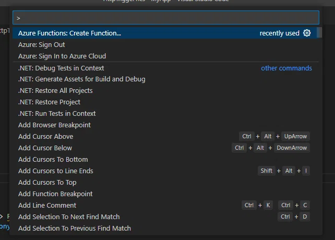Viewport: 335px width, 240px height.
Task: Click the command list scrollbar thumb
Action: click(x=319, y=33)
